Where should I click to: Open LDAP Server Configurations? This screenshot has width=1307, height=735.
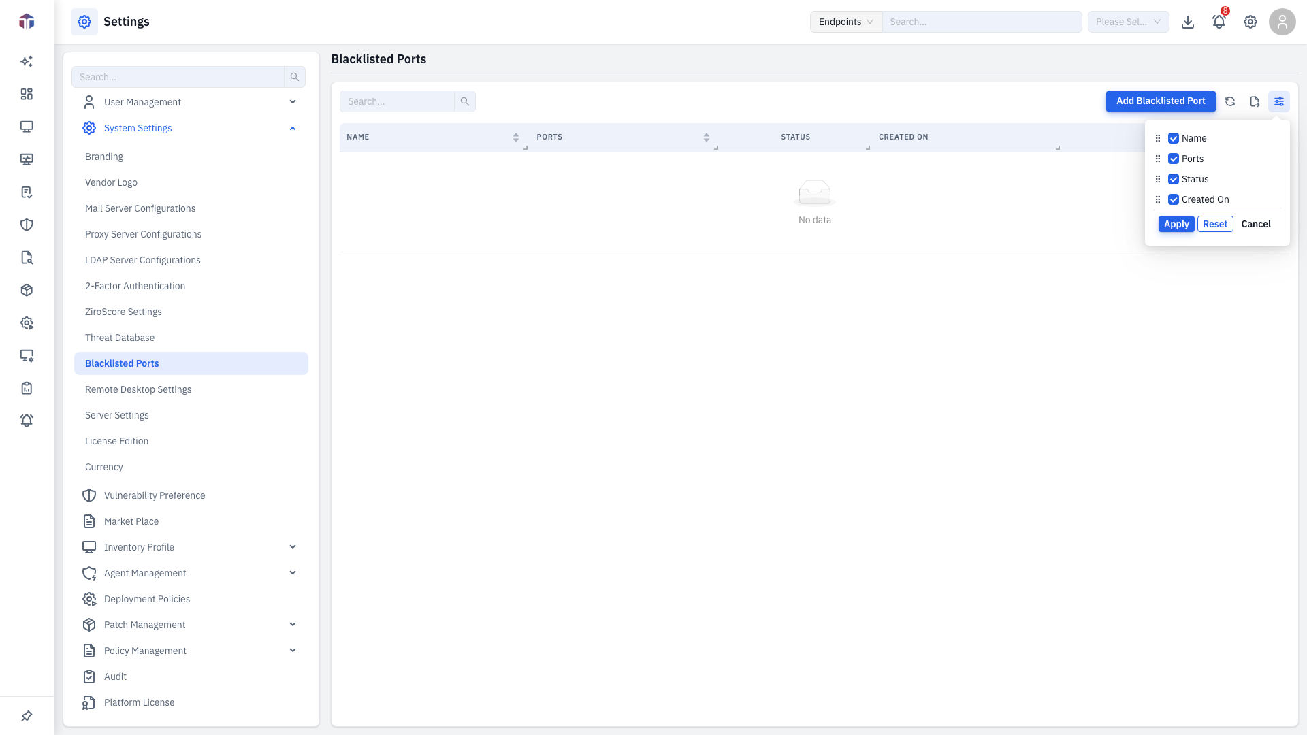click(x=143, y=260)
